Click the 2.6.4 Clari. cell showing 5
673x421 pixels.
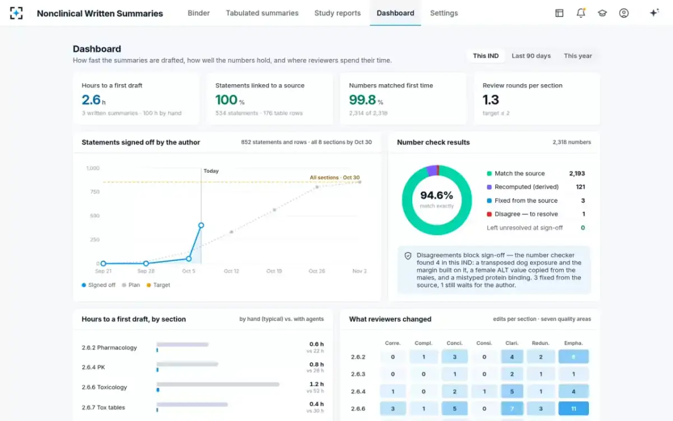[x=511, y=391]
